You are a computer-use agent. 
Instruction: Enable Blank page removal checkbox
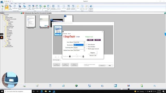point(87,49)
